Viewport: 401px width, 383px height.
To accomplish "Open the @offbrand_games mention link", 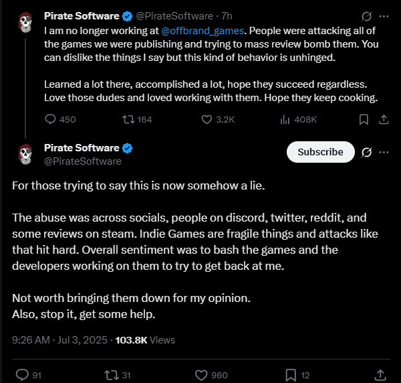I will tap(203, 31).
